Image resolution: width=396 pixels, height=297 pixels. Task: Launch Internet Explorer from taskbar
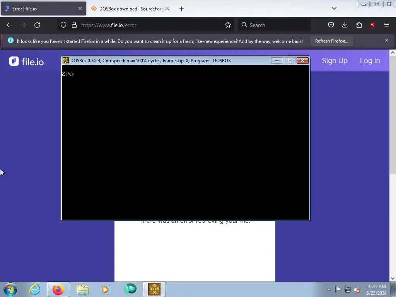34,289
